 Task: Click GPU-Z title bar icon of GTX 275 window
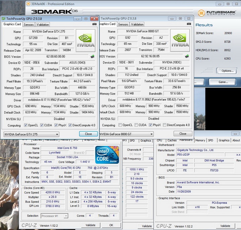(x=3, y=19)
